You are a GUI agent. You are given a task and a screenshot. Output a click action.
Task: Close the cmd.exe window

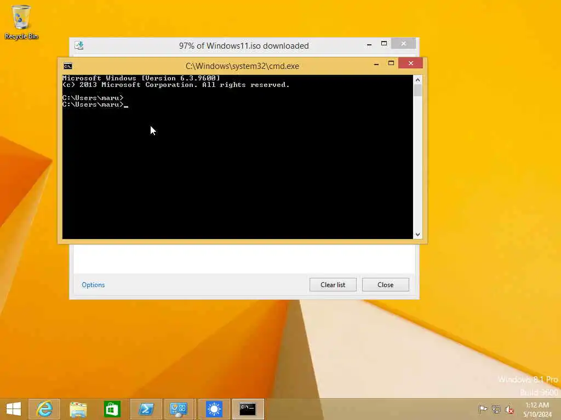click(x=410, y=63)
